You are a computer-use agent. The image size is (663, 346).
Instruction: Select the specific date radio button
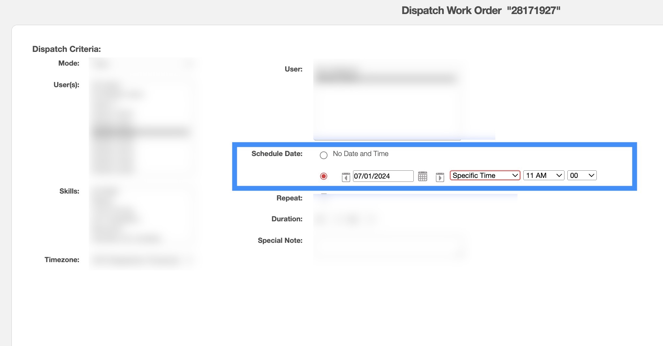point(324,176)
